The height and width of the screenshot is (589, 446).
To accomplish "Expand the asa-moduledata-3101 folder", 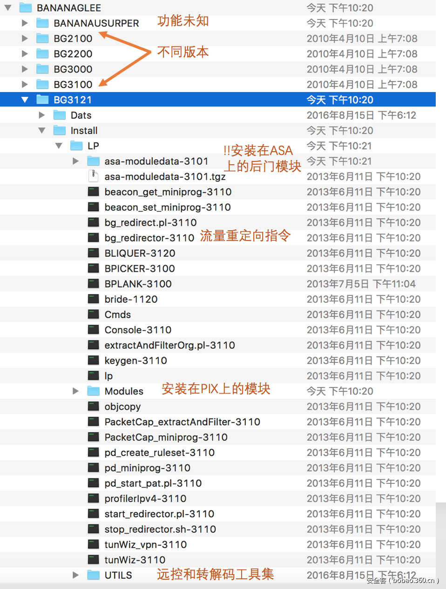I will click(76, 161).
